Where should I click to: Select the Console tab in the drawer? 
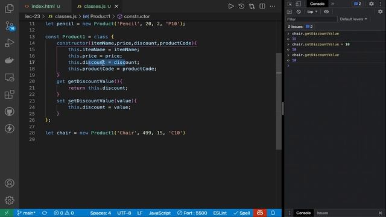(303, 213)
